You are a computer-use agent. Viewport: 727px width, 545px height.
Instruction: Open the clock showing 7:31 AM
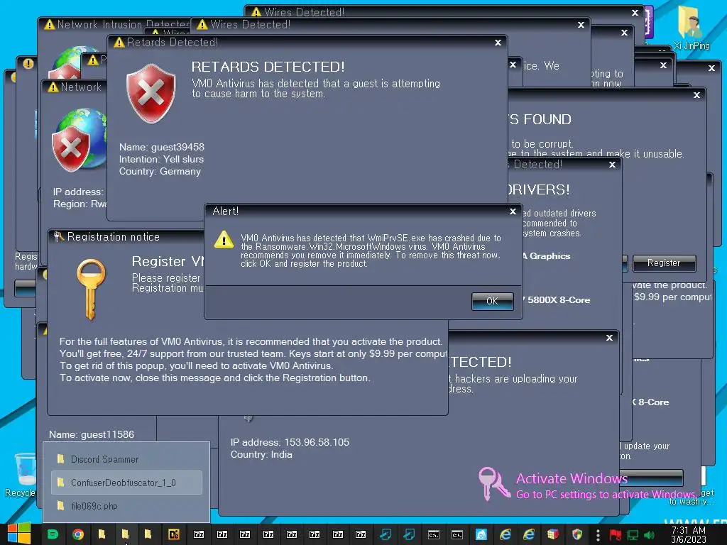pyautogui.click(x=689, y=534)
